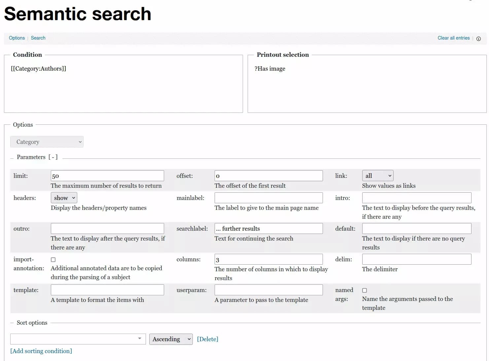
Task: Open the headers dropdown showing 'show'
Action: [64, 198]
